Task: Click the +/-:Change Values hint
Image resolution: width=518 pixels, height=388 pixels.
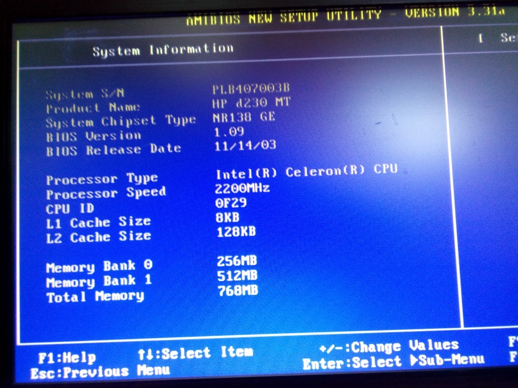Action: (389, 347)
